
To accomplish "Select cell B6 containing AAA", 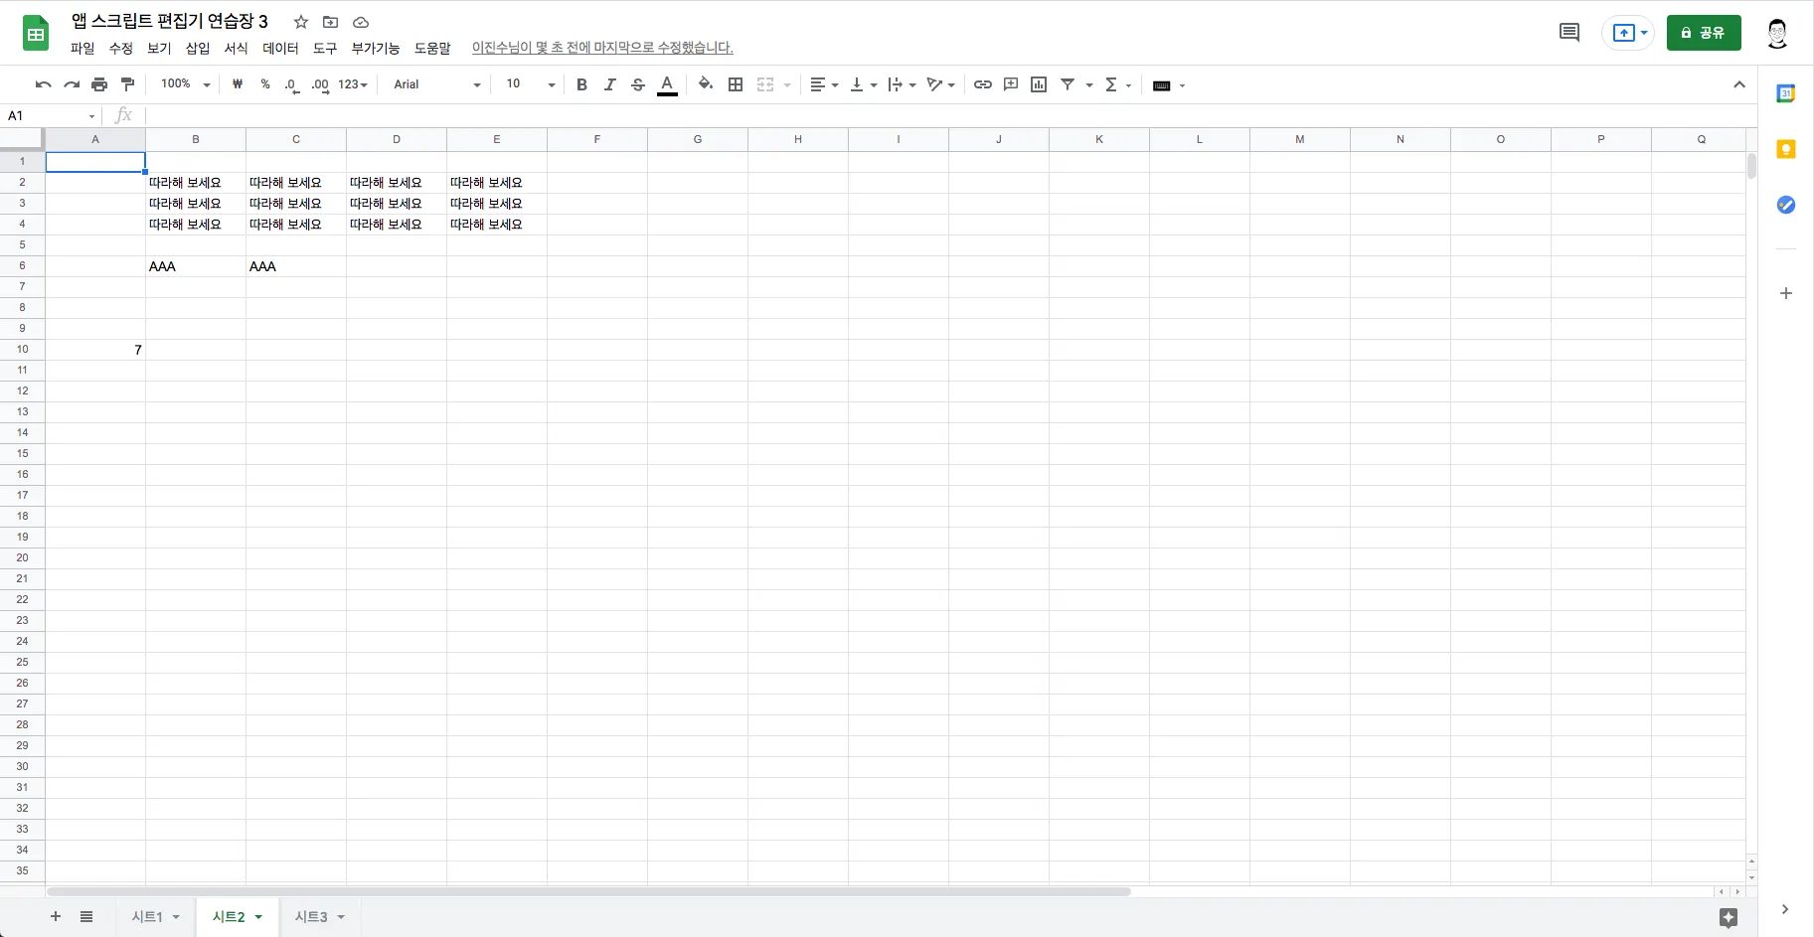I will click(196, 266).
